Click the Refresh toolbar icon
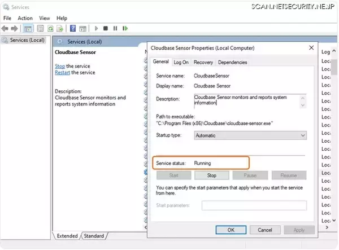Screen dimensions: 339x250 pos(50,28)
